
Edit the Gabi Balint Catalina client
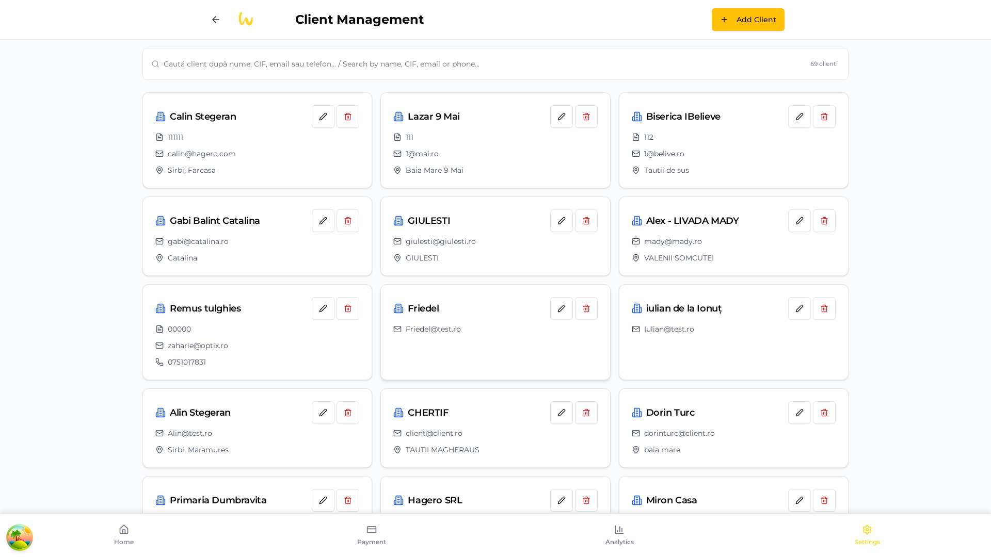click(x=323, y=221)
